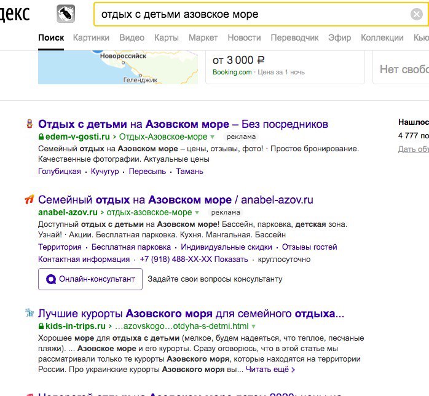Click the Геленджик label on the map
Screen dimensions: 429x396
140,80
